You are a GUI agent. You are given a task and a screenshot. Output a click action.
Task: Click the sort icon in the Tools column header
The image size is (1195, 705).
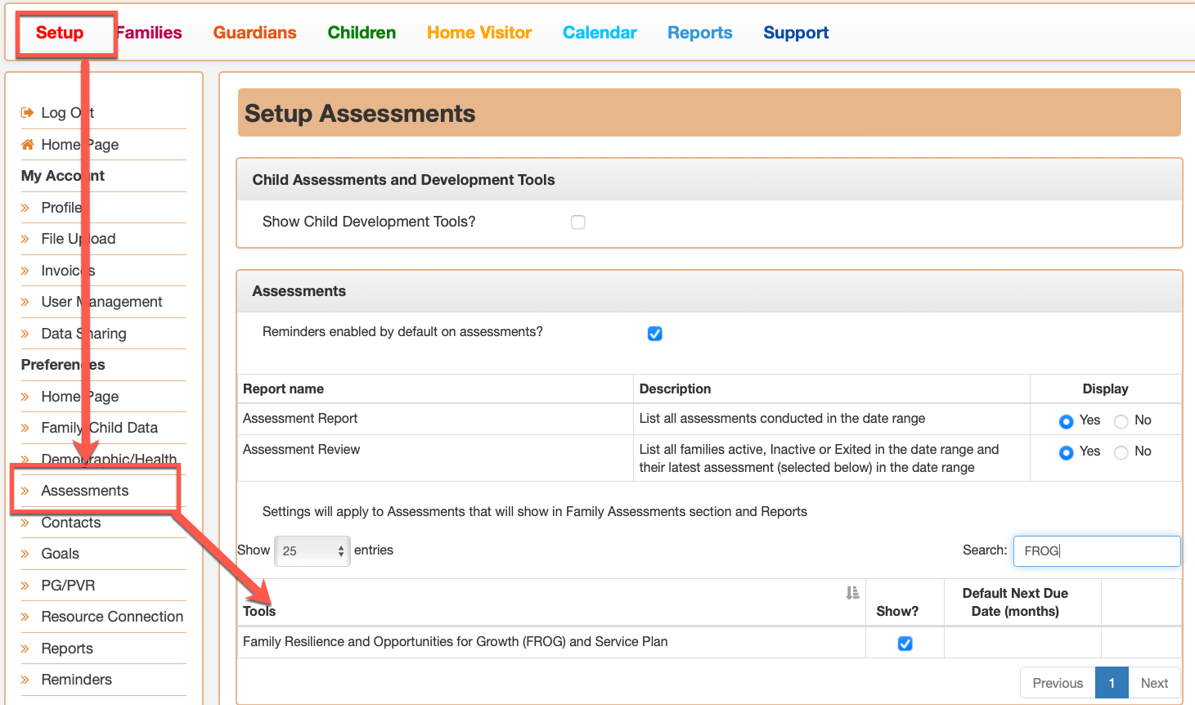[852, 593]
